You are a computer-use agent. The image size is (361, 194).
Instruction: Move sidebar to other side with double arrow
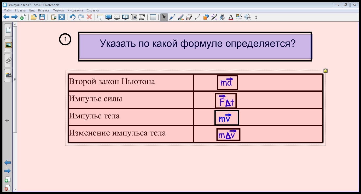point(7,120)
